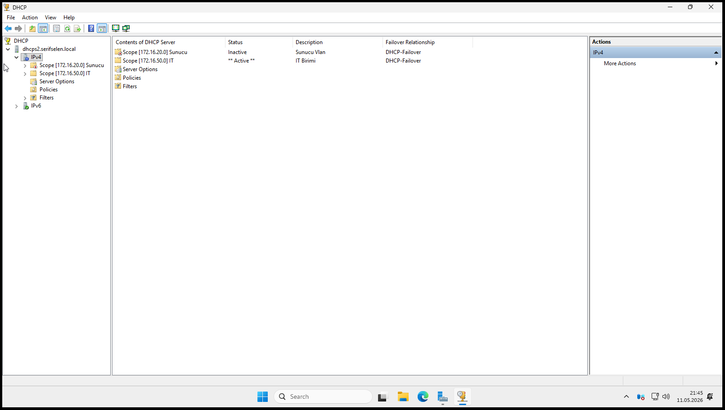Click the double-monitor toolbar icon
The image size is (725, 410).
[x=126, y=28]
